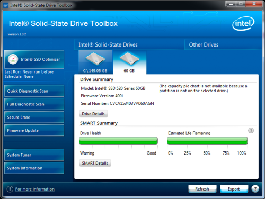This screenshot has width=265, height=199.
Task: Open Firmware Update
Action: (34, 130)
